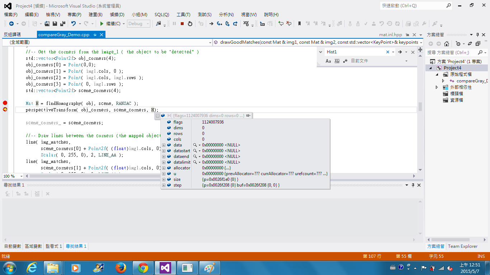Click the Save All icon
This screenshot has height=275, width=490.
click(63, 24)
